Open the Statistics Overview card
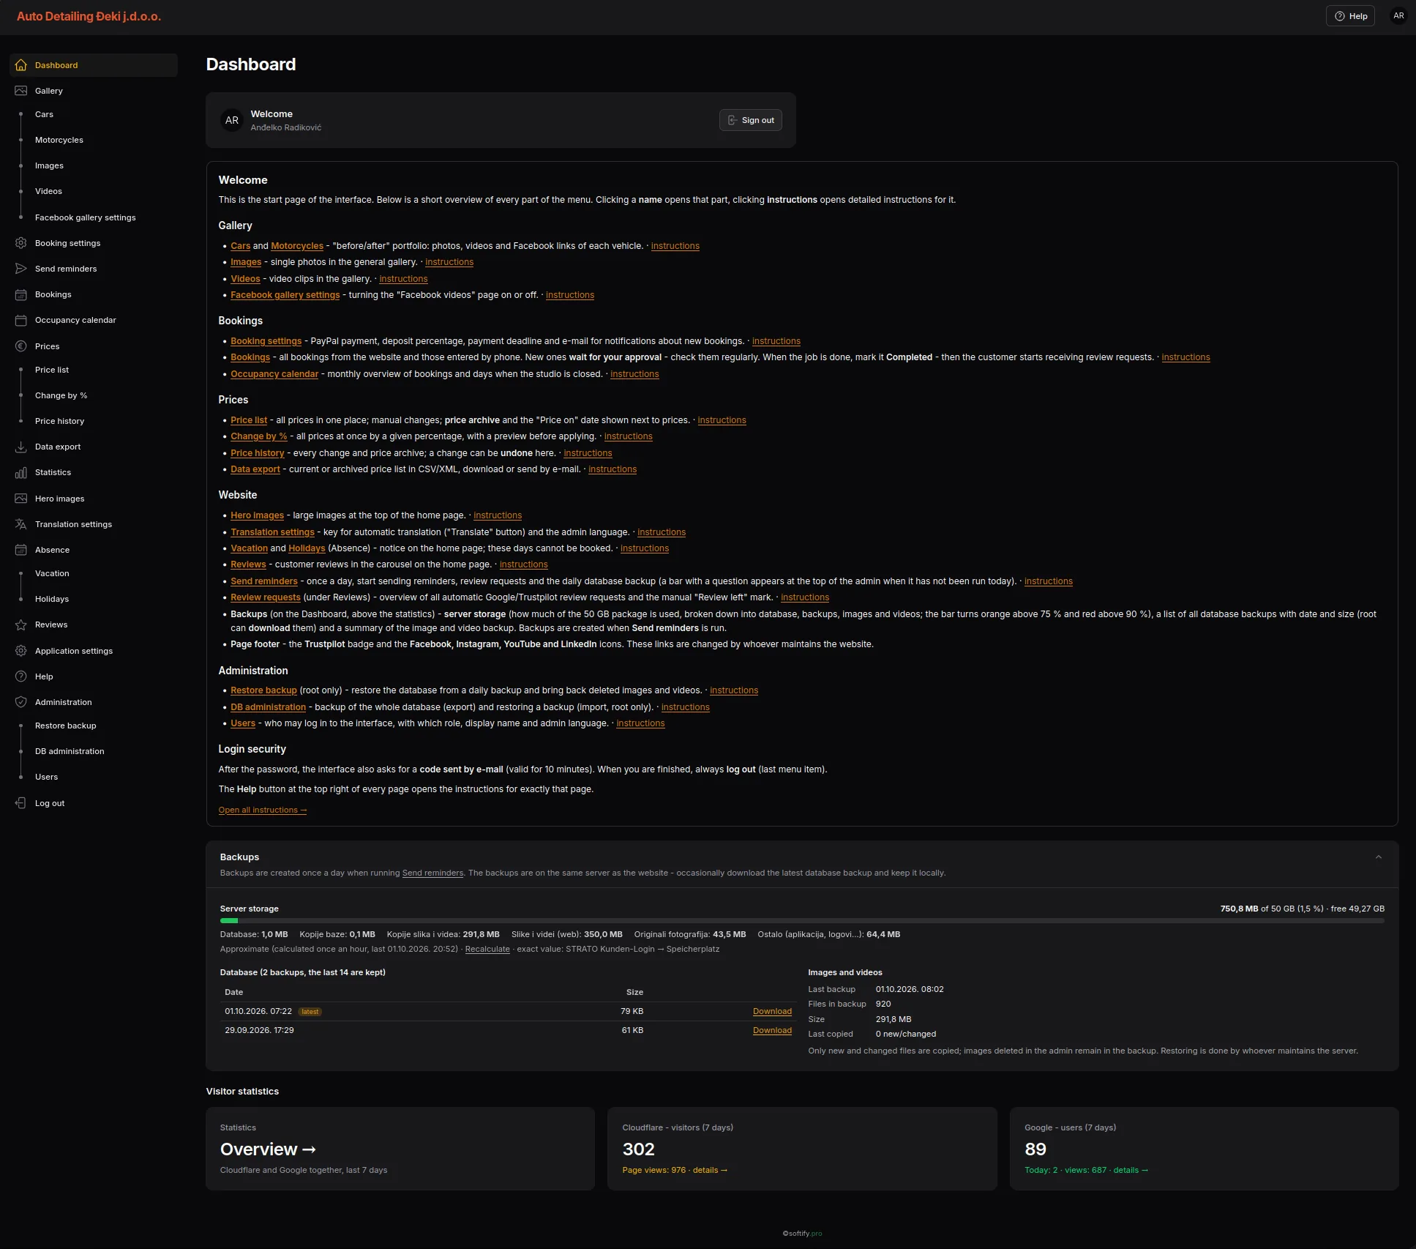Image resolution: width=1416 pixels, height=1249 pixels. coord(400,1149)
